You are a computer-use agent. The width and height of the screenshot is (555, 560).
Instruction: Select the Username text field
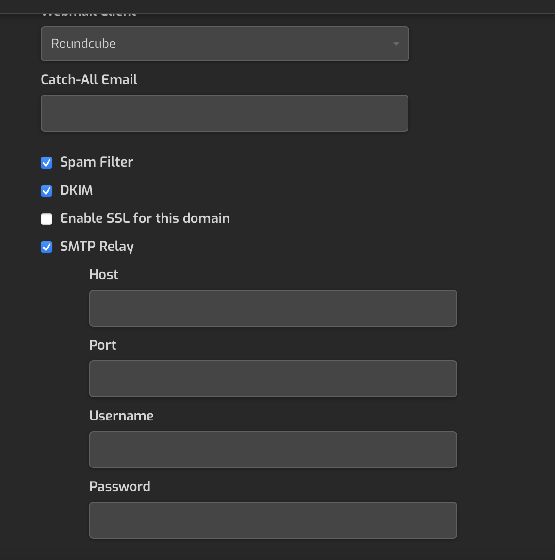273,449
